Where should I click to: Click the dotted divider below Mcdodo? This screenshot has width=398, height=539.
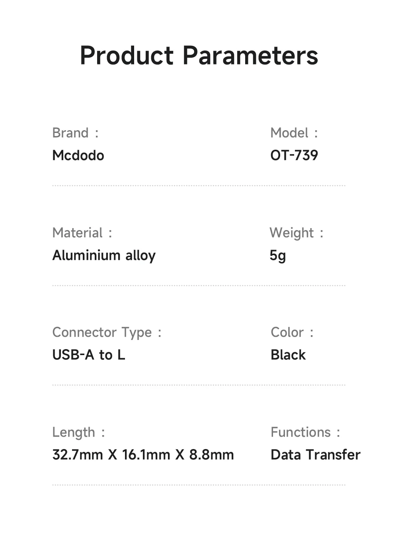tap(199, 186)
